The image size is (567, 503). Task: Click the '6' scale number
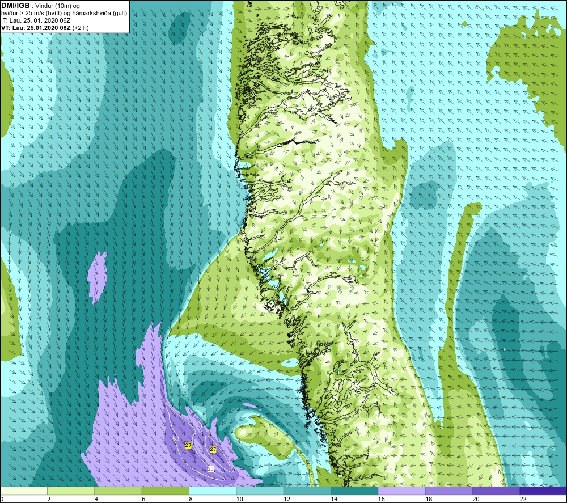pyautogui.click(x=143, y=499)
